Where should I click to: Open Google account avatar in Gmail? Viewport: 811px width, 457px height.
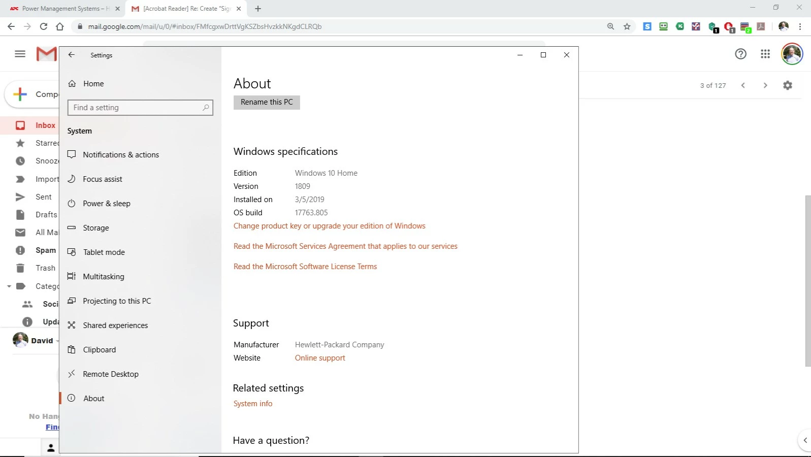792,54
